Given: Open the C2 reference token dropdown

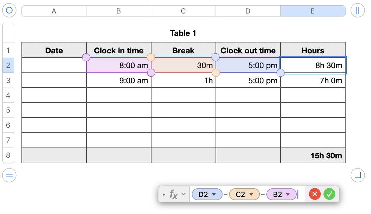Looking at the screenshot, I should click(251, 195).
